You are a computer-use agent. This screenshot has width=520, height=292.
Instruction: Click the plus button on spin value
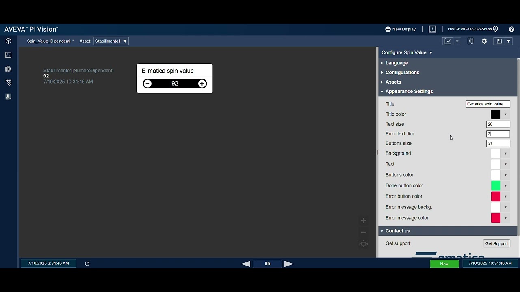pyautogui.click(x=202, y=84)
